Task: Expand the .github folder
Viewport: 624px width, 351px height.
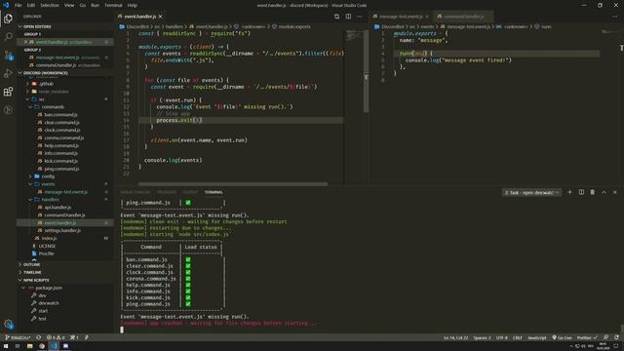Action: tap(46, 84)
